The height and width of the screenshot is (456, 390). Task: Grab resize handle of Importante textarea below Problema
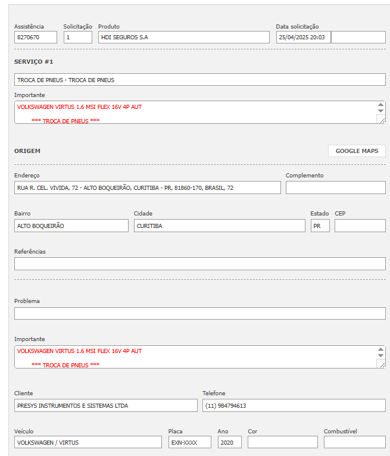coord(381,364)
